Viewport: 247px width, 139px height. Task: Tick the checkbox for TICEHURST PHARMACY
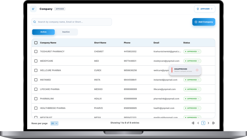(x=36, y=52)
